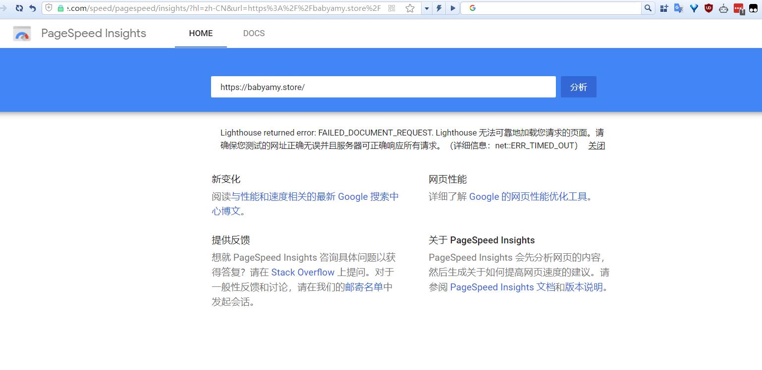Open the uBlock Origin shield icon
The image size is (762, 370).
pyautogui.click(x=709, y=8)
